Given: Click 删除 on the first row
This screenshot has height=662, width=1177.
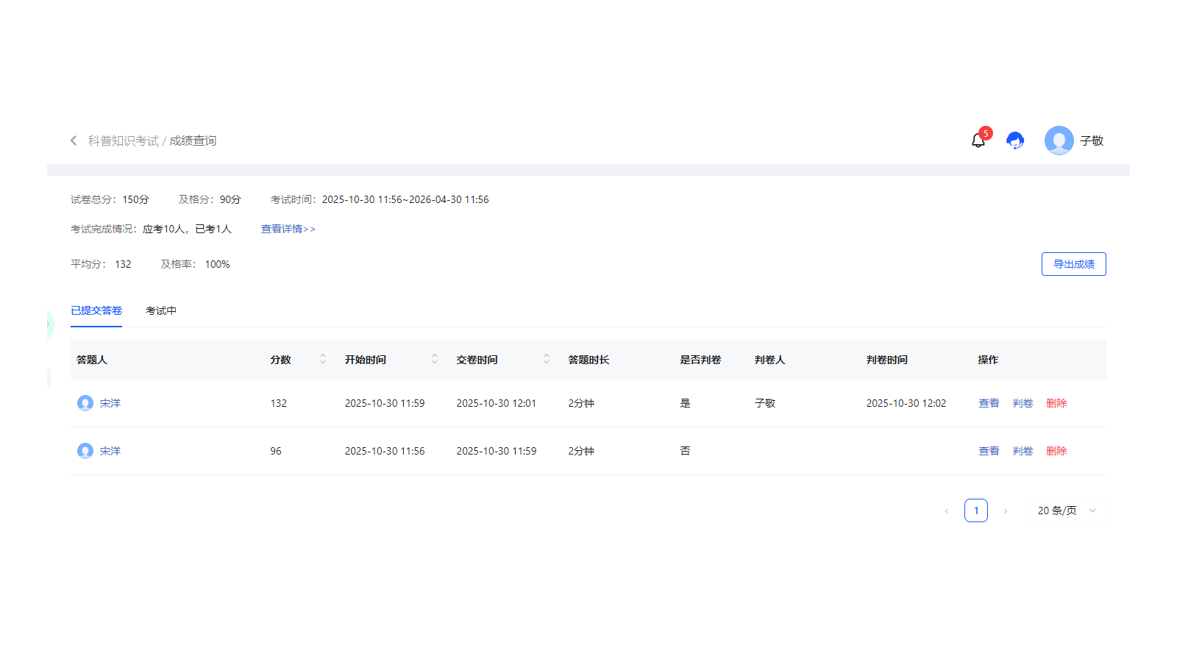Looking at the screenshot, I should click(x=1056, y=403).
